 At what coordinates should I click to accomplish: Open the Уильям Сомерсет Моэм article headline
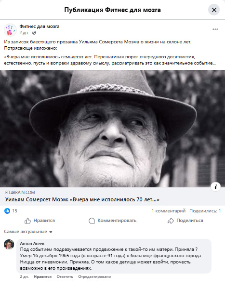(x=82, y=200)
